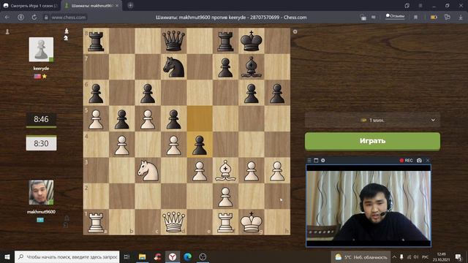468x263 pixels.
Task: Open makhmut9600's avatar profile
Action: pos(41,192)
